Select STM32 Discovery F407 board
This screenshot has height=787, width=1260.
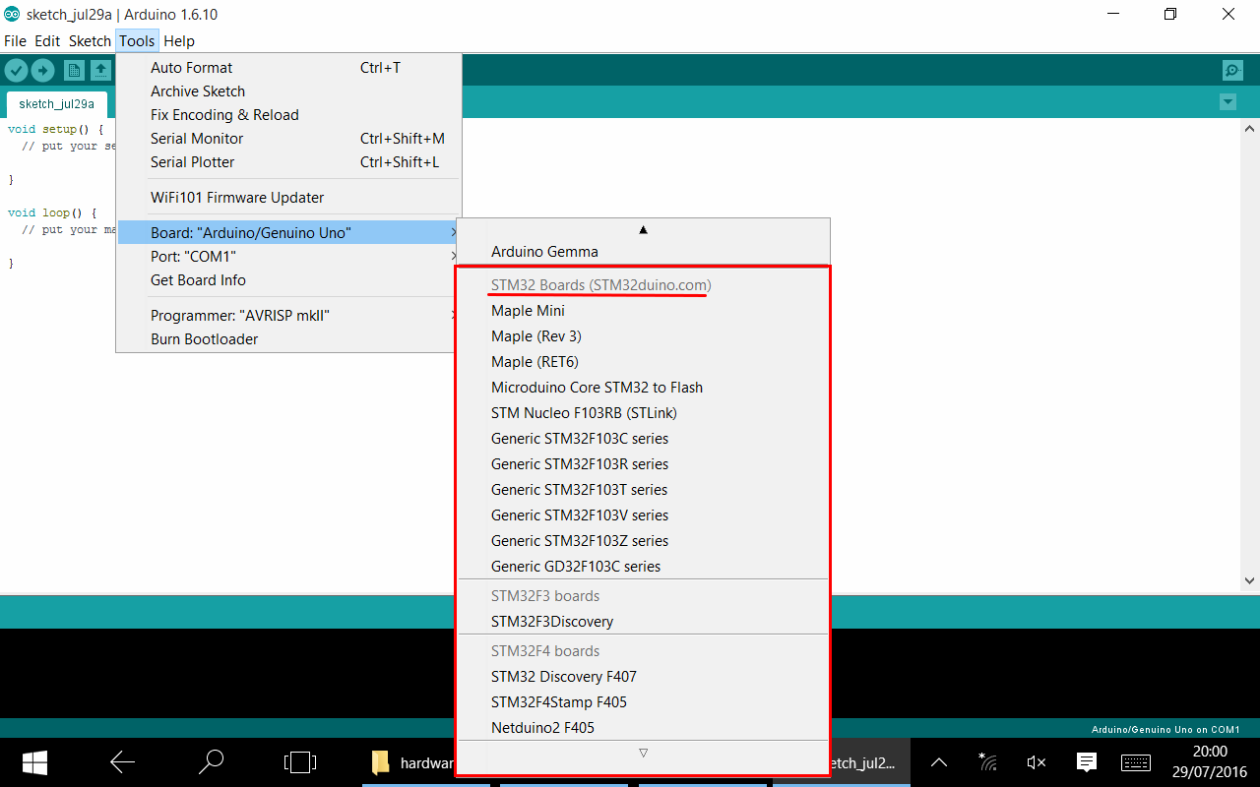click(x=644, y=677)
